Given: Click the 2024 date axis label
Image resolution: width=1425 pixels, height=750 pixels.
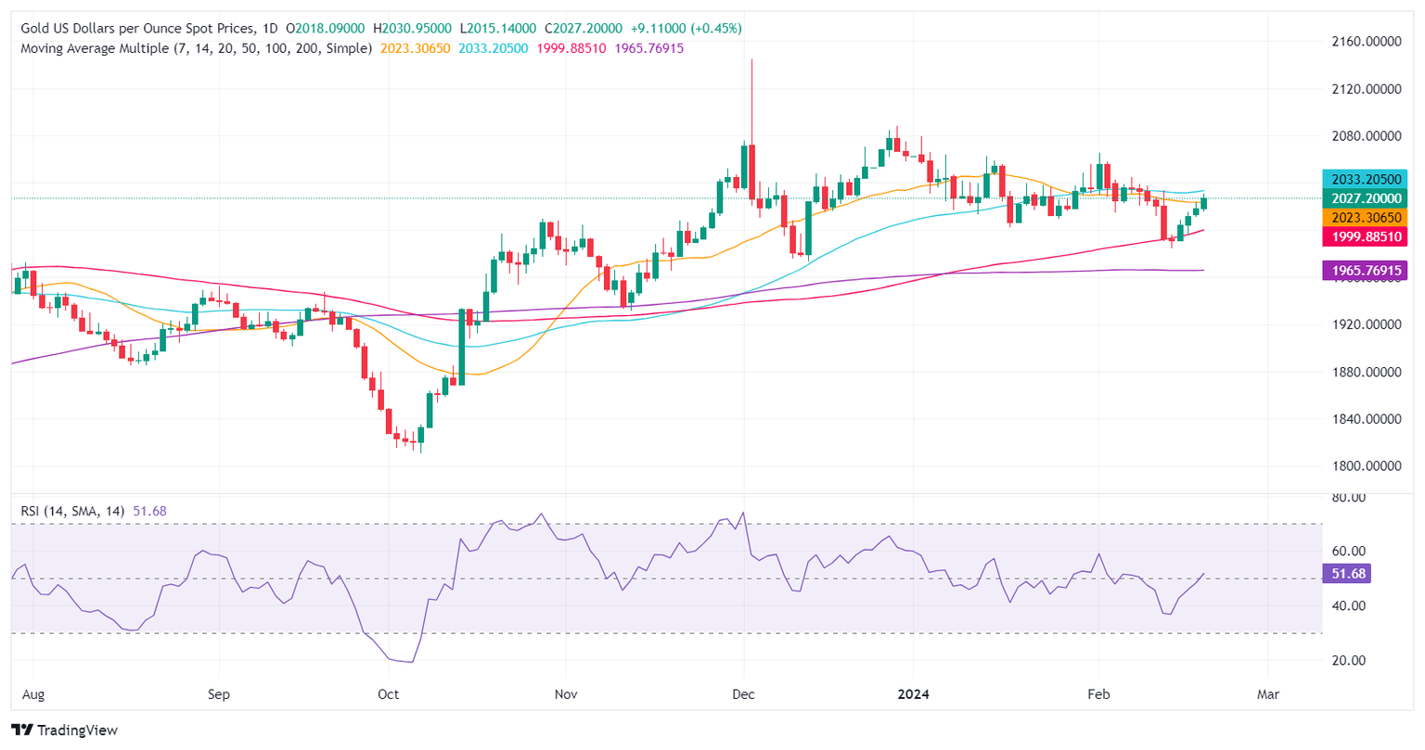Looking at the screenshot, I should point(913,693).
